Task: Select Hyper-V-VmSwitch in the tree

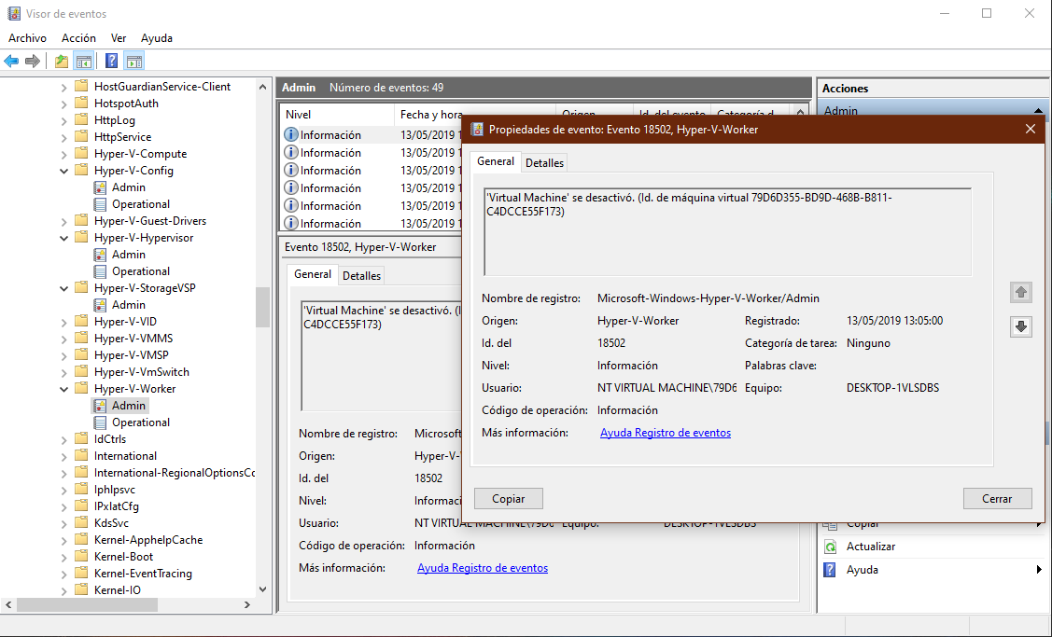Action: pyautogui.click(x=142, y=372)
